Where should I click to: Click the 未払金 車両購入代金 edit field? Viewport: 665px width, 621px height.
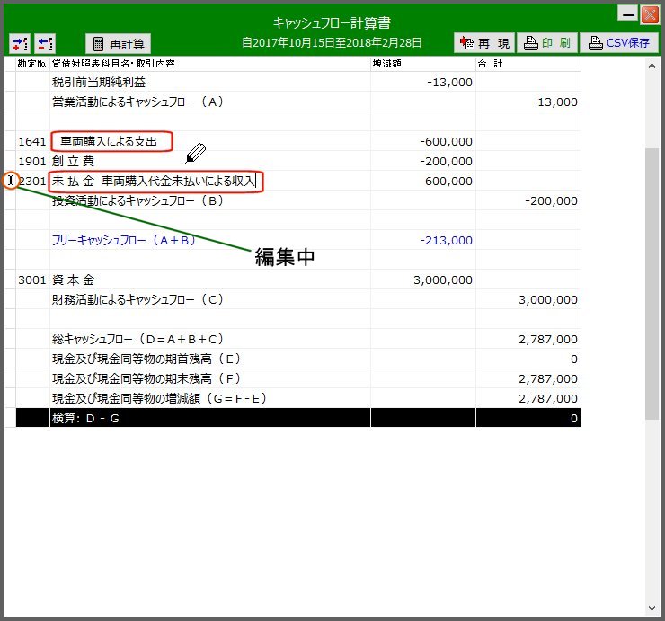click(155, 182)
